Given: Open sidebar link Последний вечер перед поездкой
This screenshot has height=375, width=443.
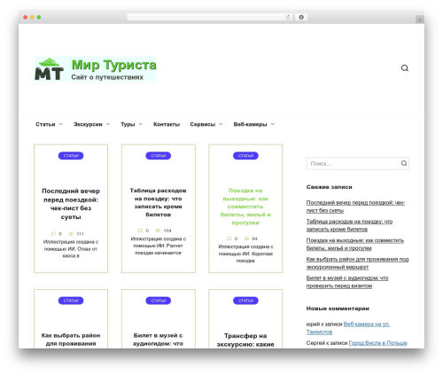Looking at the screenshot, I should coord(355,207).
